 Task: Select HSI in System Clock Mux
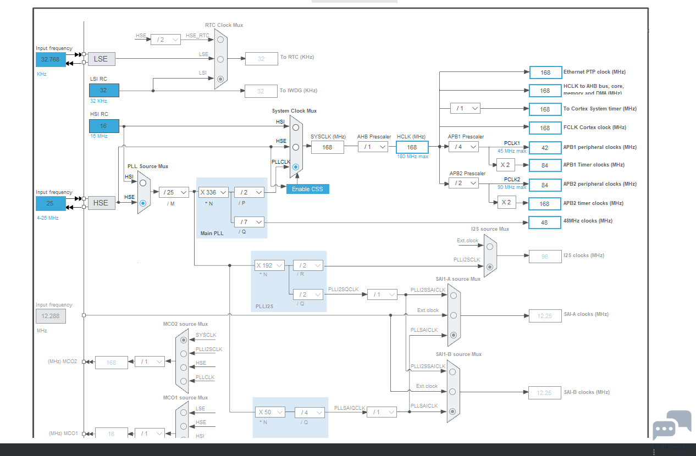[296, 127]
